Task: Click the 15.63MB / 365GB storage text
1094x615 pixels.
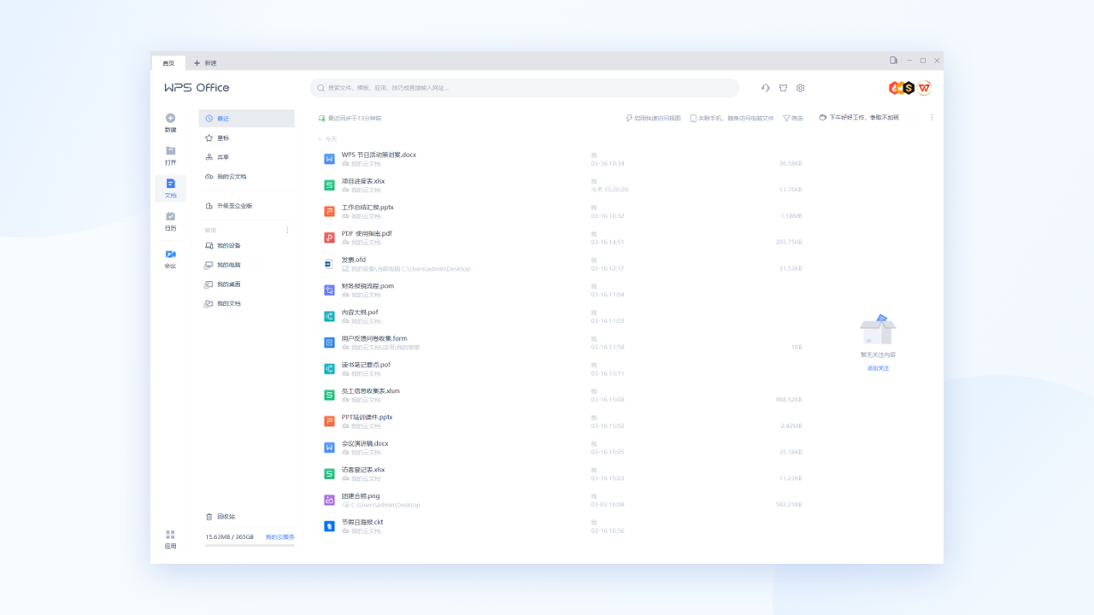Action: 229,537
